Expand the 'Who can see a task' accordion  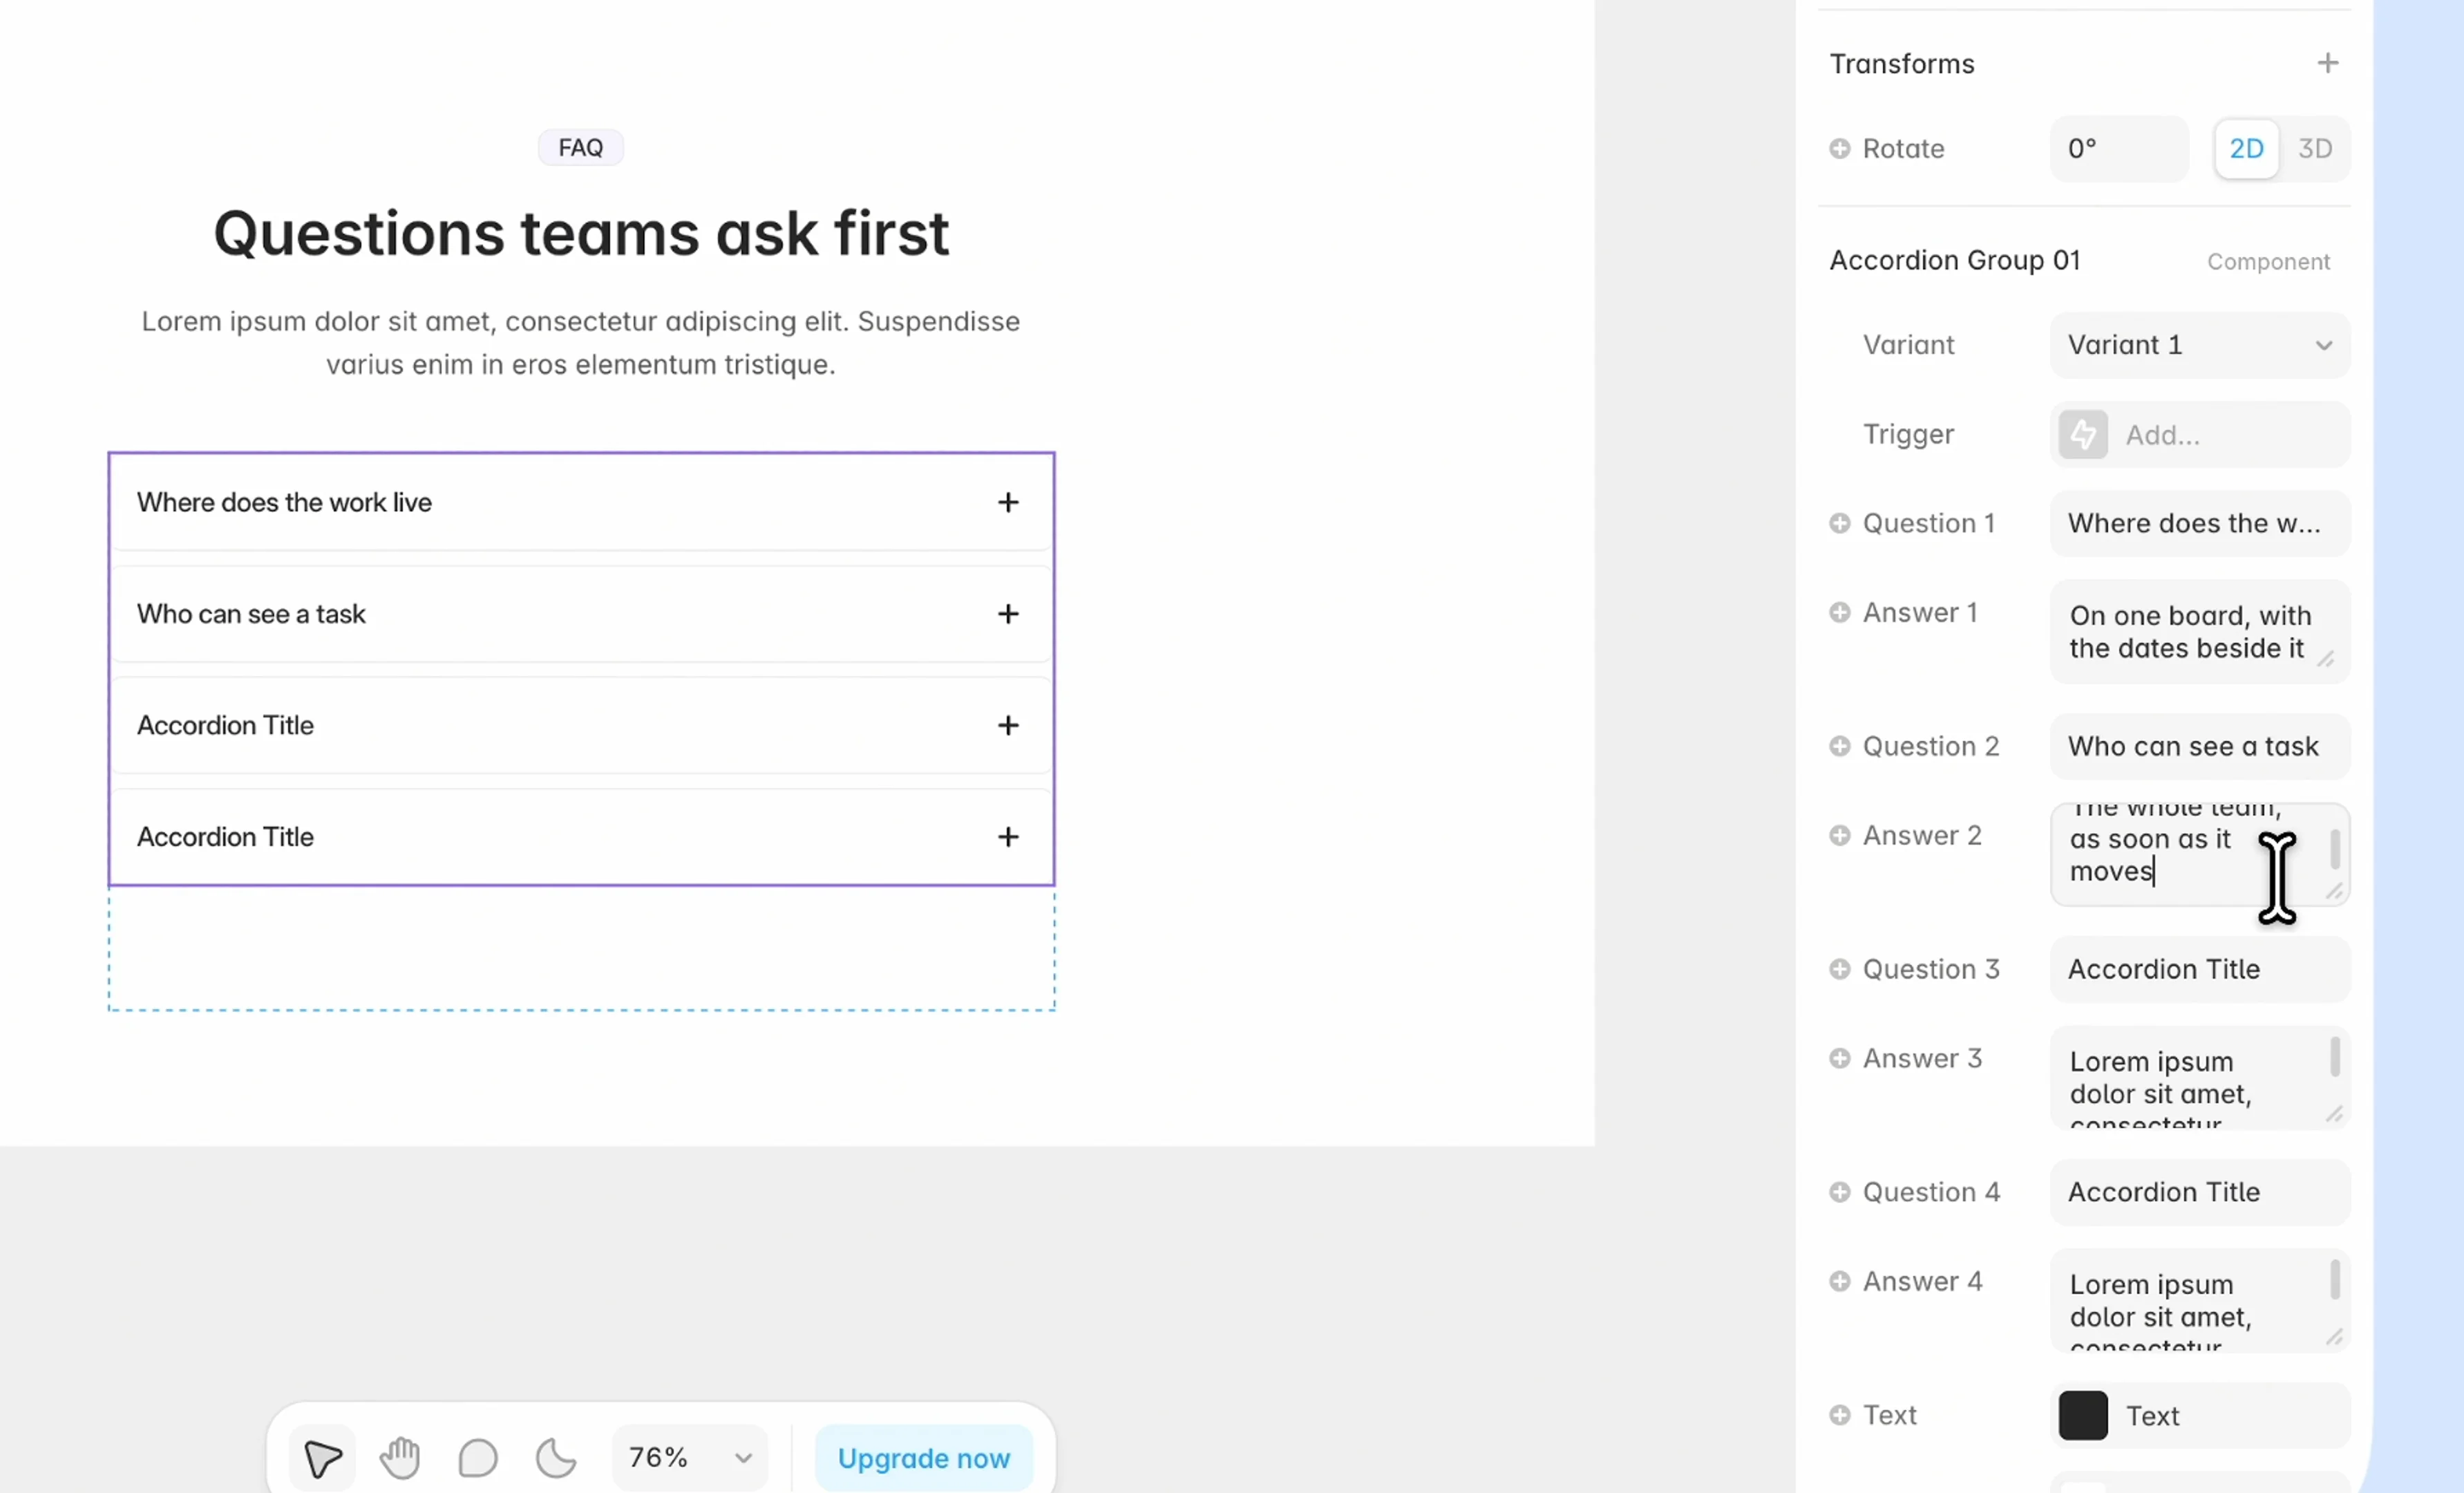[581, 613]
